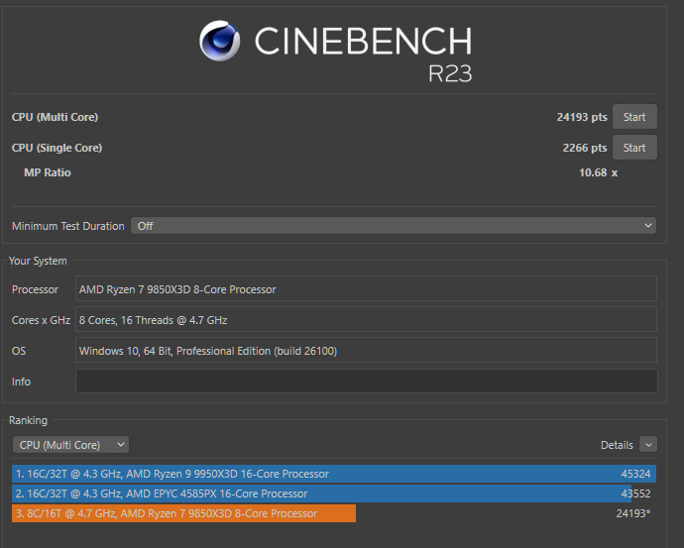Click the Your System group heading
Screen dimensions: 684x548
38,261
